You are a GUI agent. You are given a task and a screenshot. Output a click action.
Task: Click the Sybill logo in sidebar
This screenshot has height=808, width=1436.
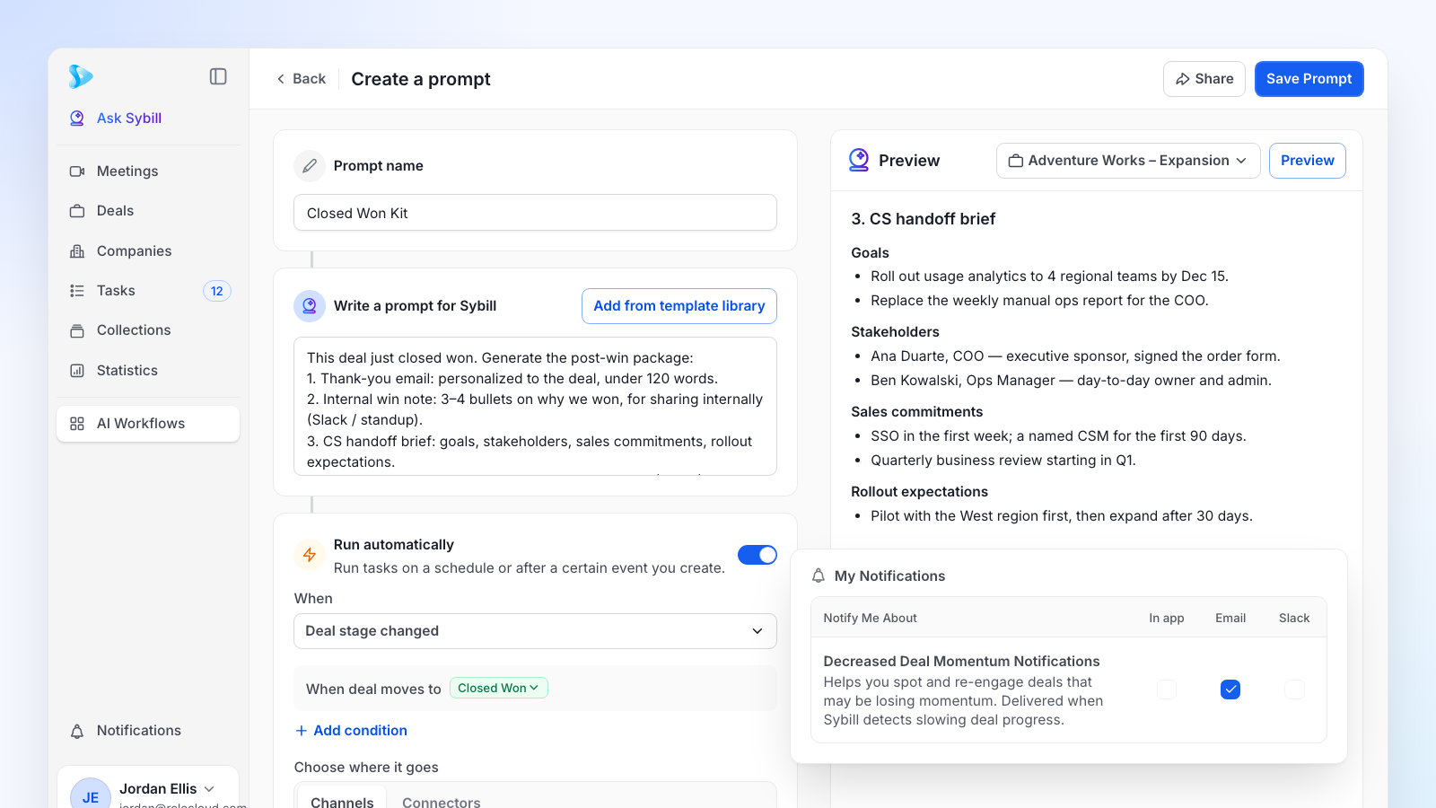pos(81,76)
